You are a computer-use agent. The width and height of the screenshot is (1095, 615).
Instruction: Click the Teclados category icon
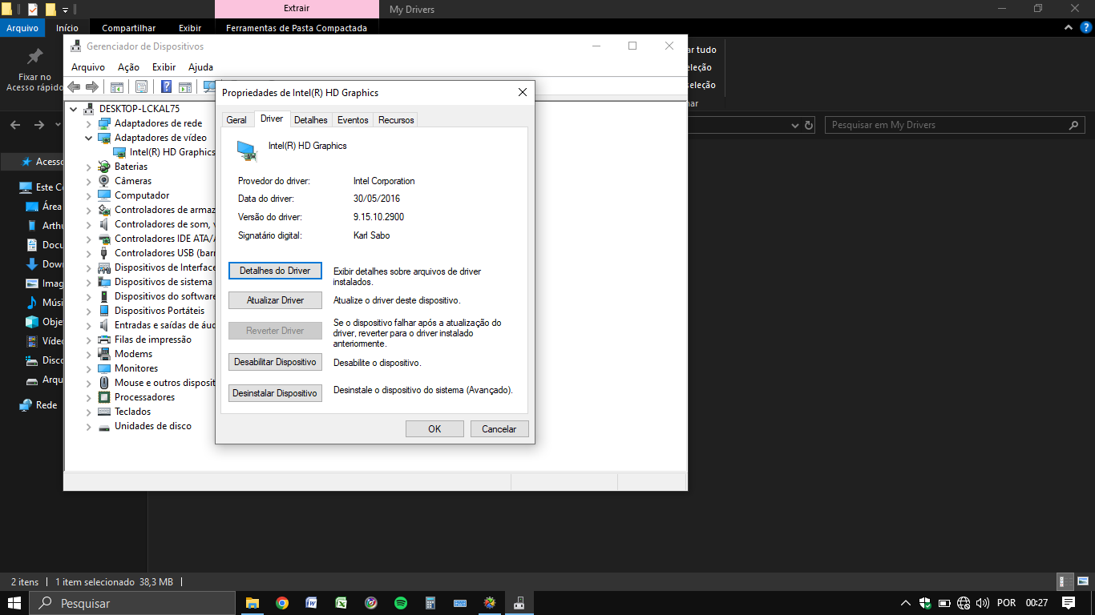[x=104, y=412]
